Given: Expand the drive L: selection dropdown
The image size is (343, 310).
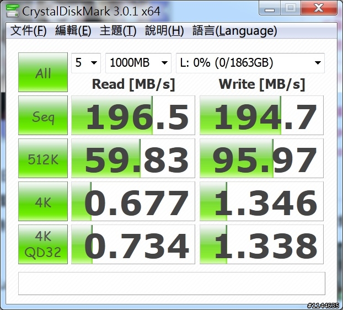Looking at the screenshot, I should point(250,63).
